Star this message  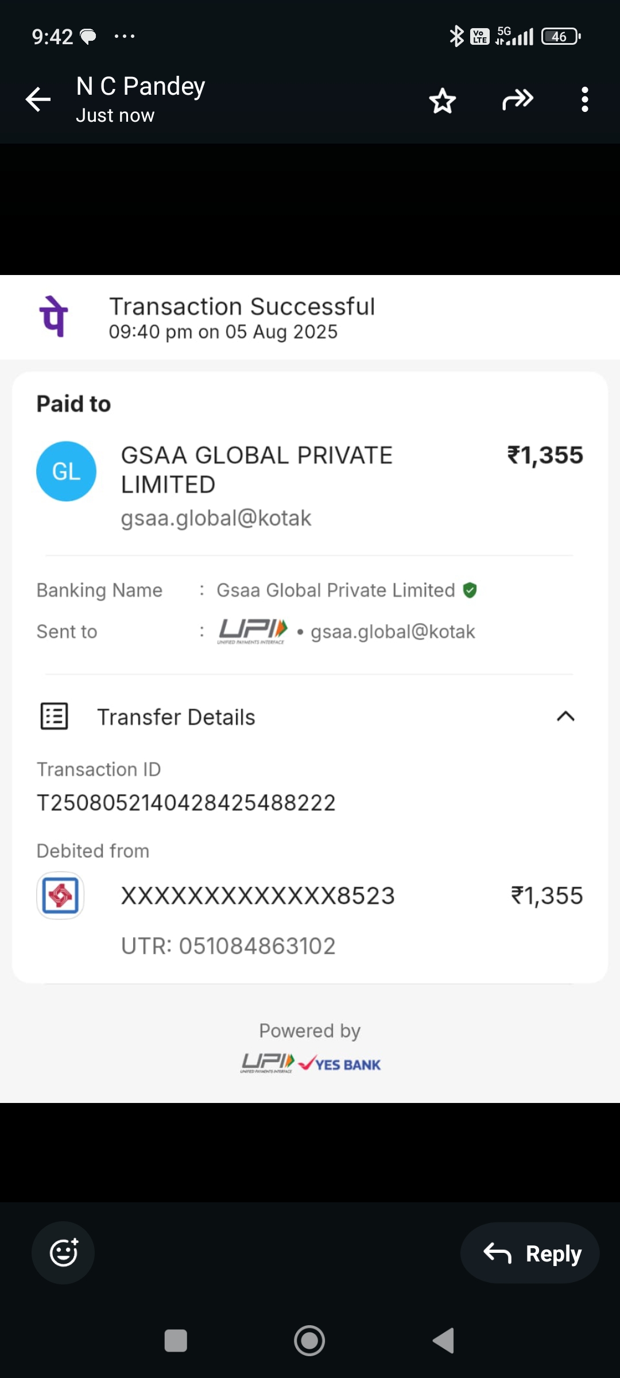(x=442, y=100)
